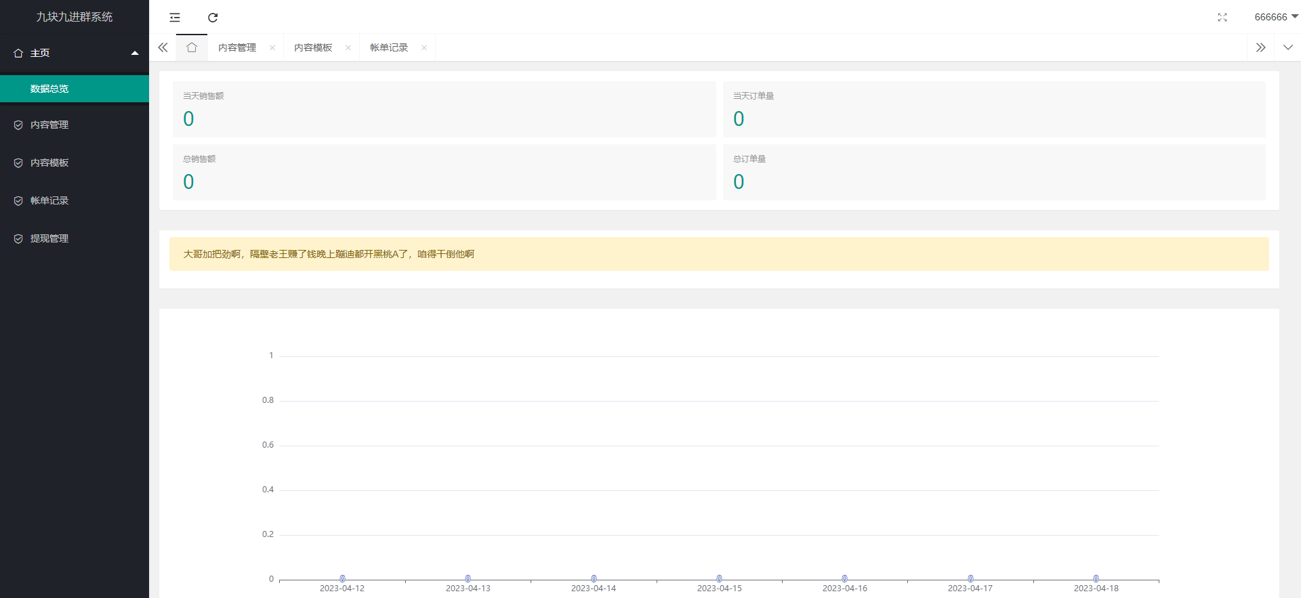Click the 九块九进群系统 logo title

(75, 17)
